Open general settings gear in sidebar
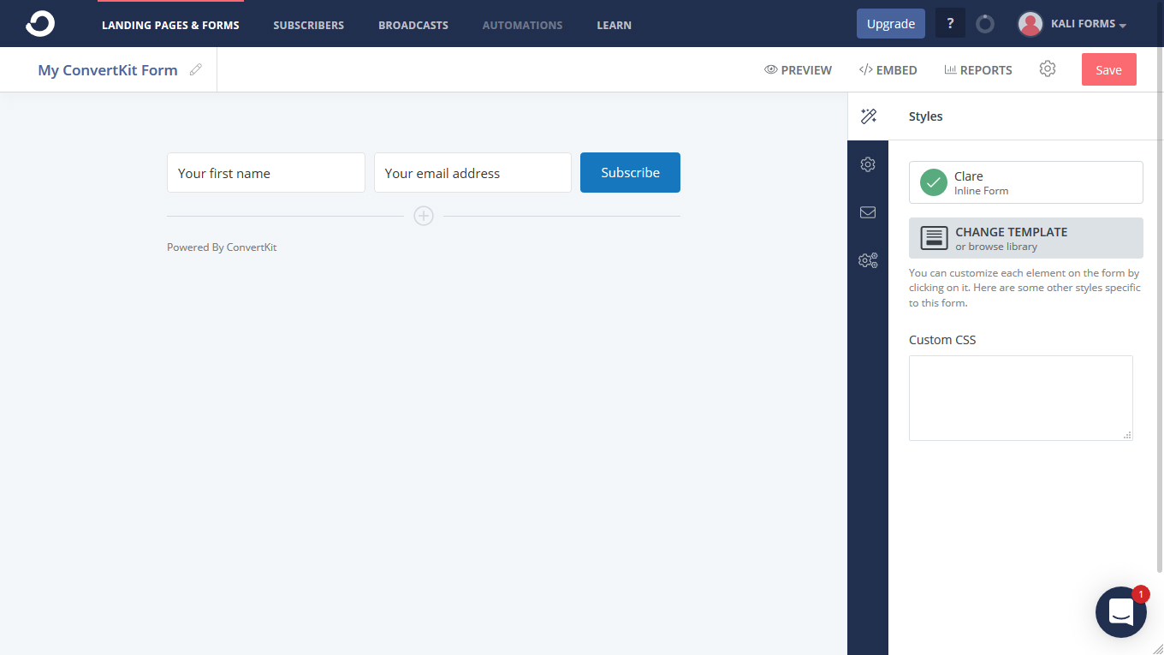 (868, 164)
